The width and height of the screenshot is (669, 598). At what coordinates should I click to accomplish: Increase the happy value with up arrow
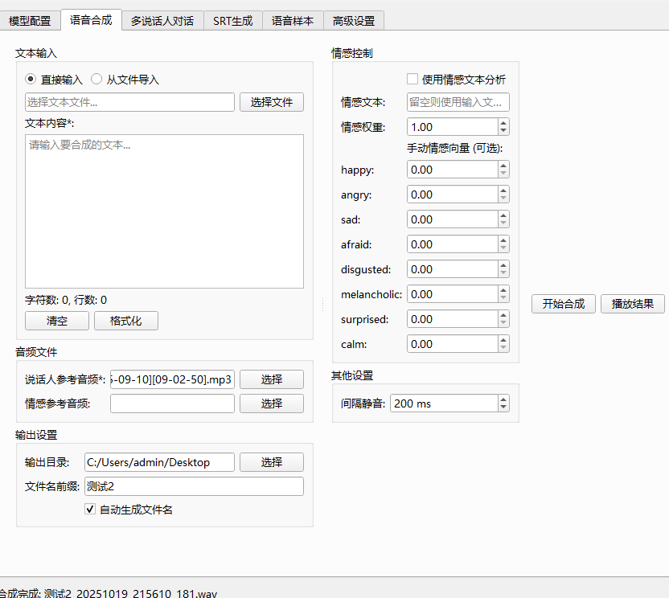click(503, 166)
